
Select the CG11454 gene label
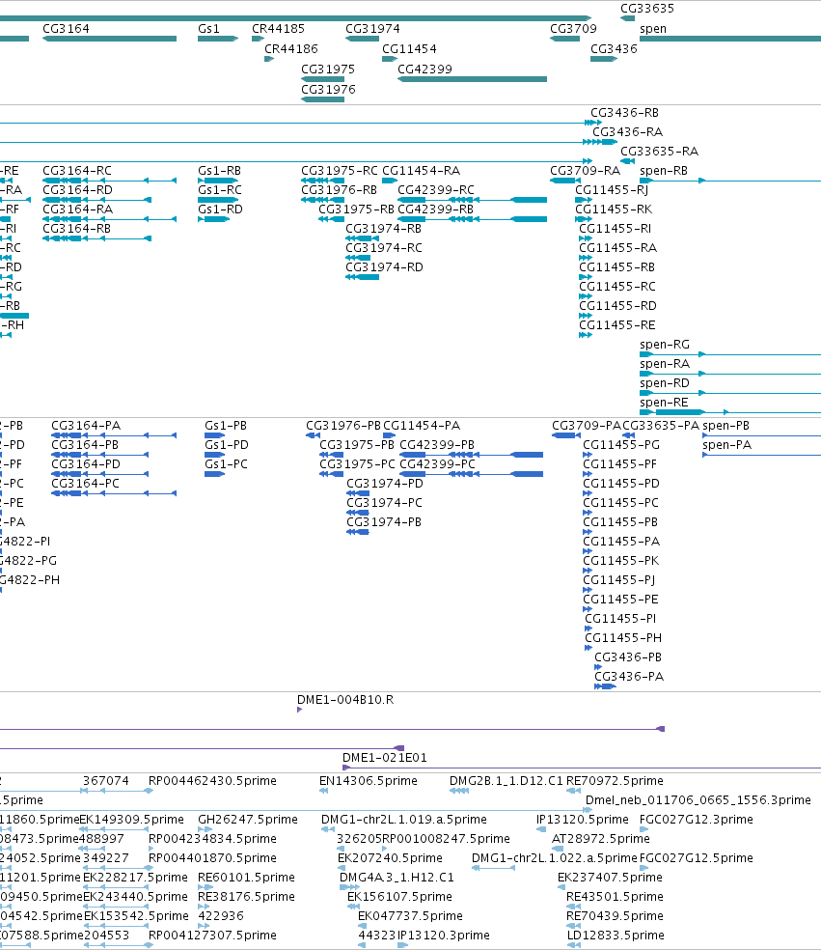(x=409, y=48)
